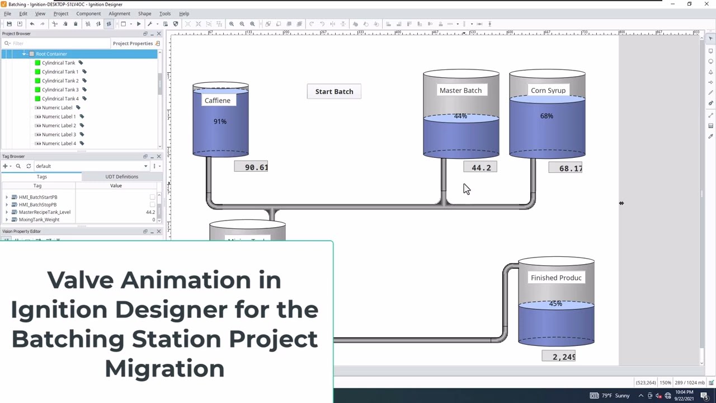Click the notification icon in Windows taskbar
This screenshot has width=716, height=403.
(x=704, y=396)
